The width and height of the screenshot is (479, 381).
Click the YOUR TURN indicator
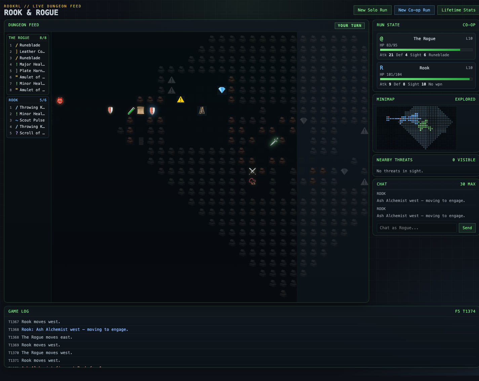click(x=350, y=26)
